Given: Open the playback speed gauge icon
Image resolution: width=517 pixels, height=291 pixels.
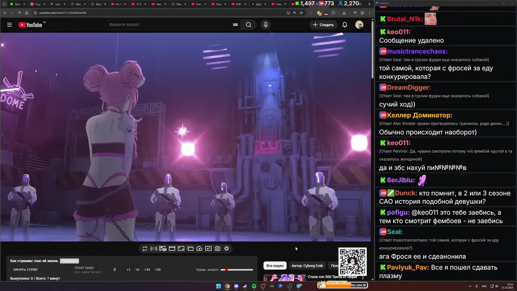Looking at the screenshot, I should (199, 249).
